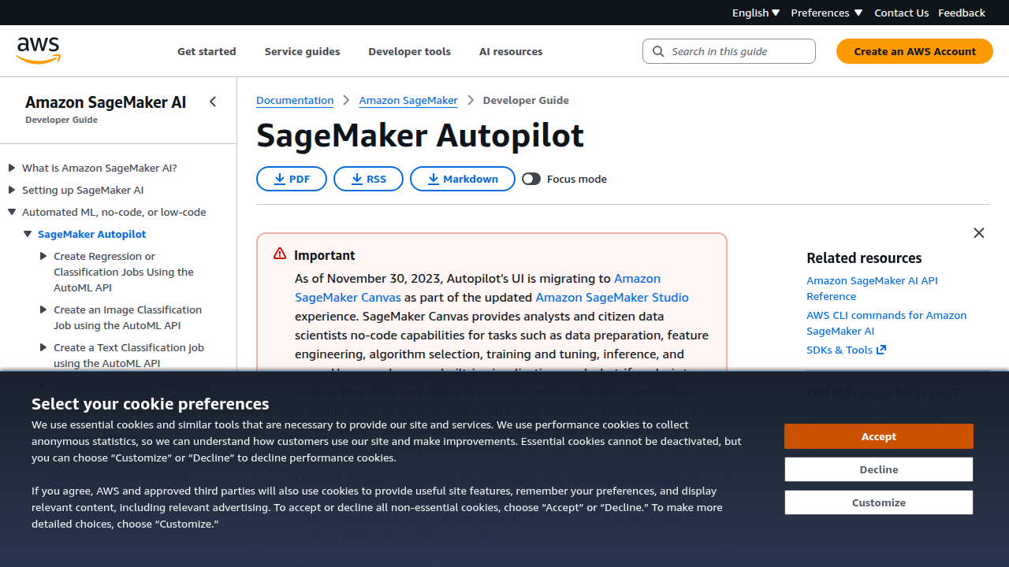Open AWS CLI commands for SageMaker link
This screenshot has width=1009, height=567.
(886, 323)
